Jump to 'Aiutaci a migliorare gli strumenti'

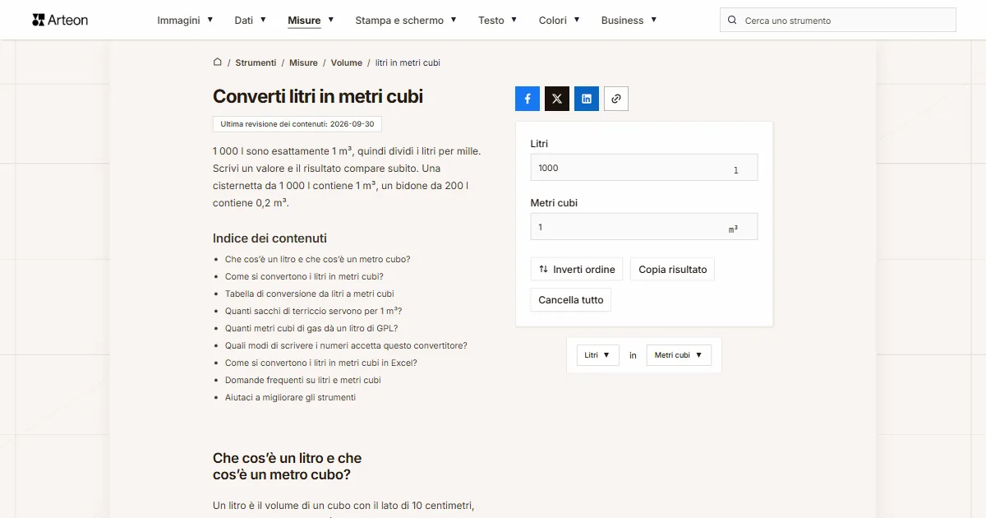(290, 397)
